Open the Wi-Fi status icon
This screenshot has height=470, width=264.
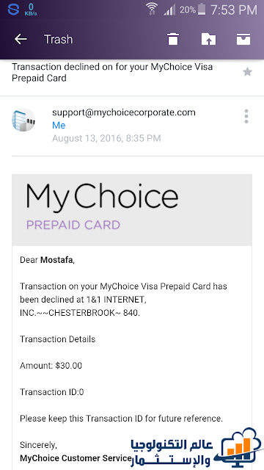pos(152,9)
